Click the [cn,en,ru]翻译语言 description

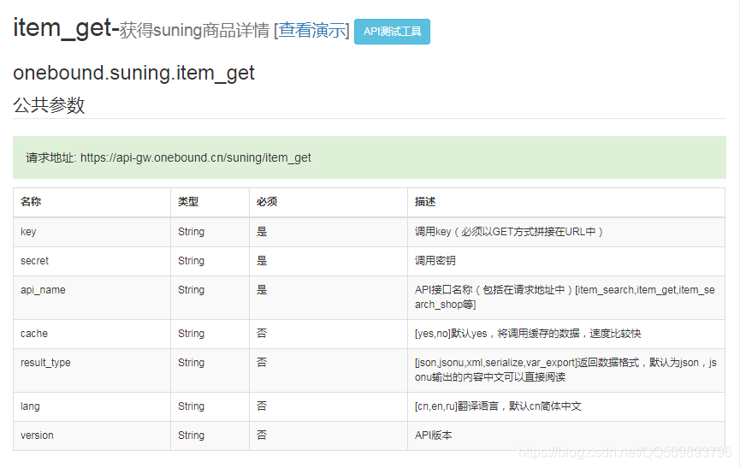[x=498, y=406]
